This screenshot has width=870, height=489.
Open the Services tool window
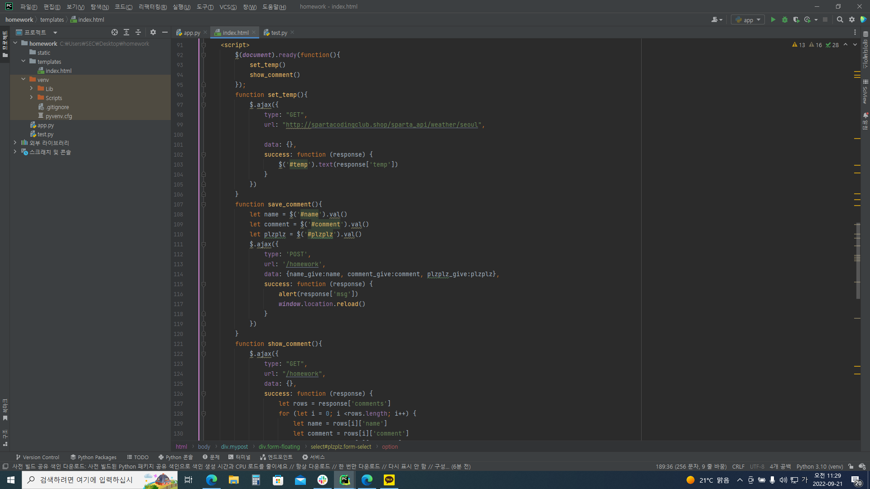tap(314, 457)
